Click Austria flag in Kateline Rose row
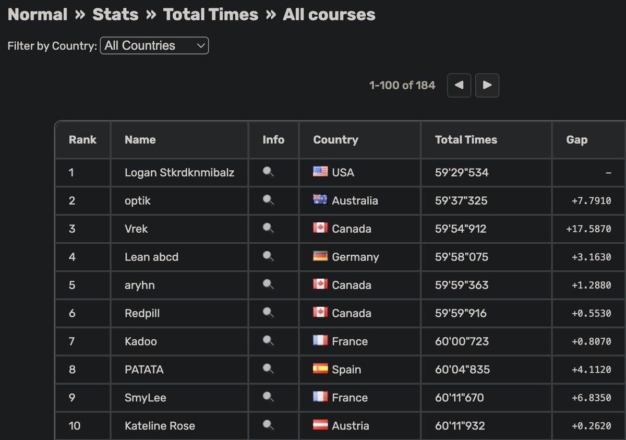626x440 pixels. tap(320, 425)
